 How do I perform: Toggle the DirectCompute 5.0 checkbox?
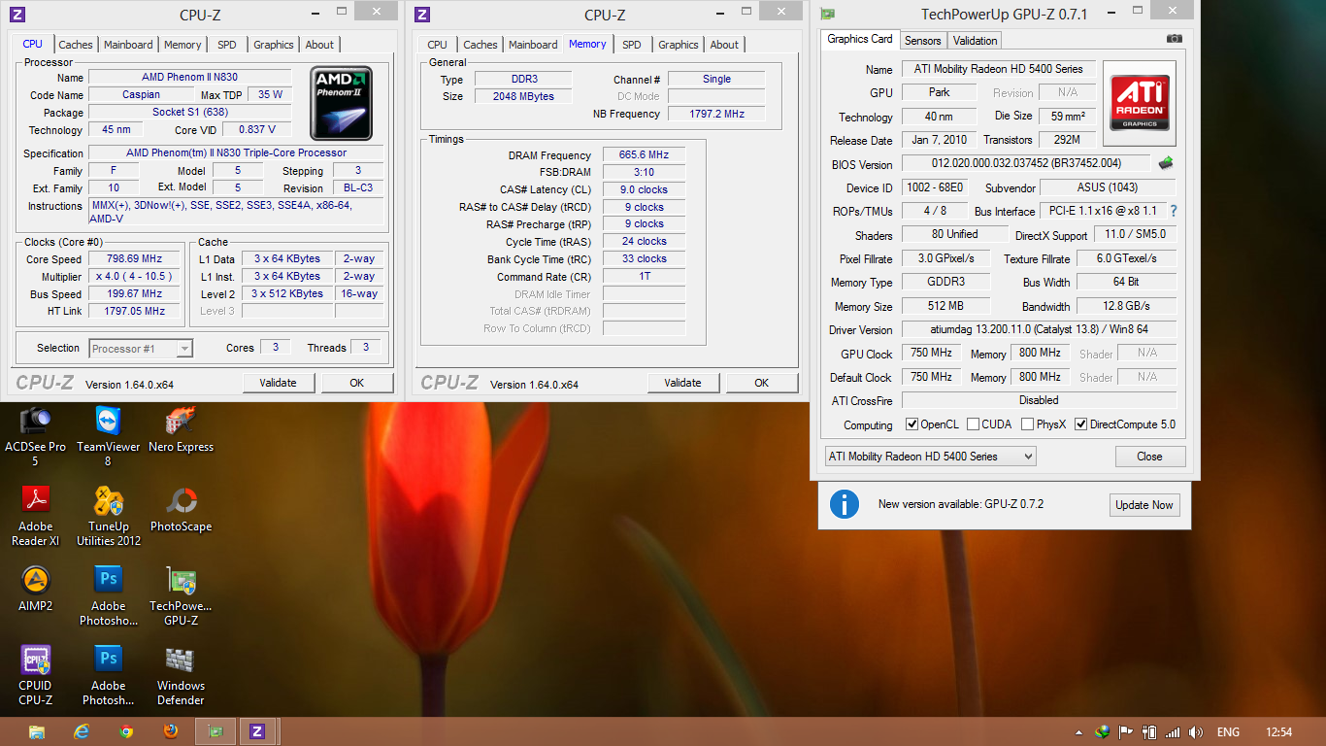1080,424
